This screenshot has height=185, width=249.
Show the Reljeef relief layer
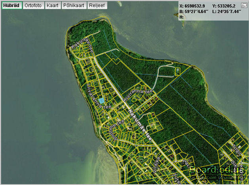pos(96,6)
